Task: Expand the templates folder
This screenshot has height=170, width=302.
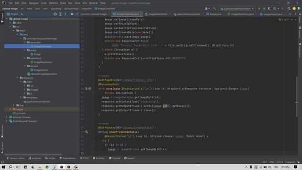Action: point(21,98)
